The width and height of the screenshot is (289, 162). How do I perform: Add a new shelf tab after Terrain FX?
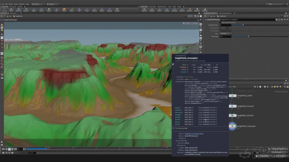point(25,7)
